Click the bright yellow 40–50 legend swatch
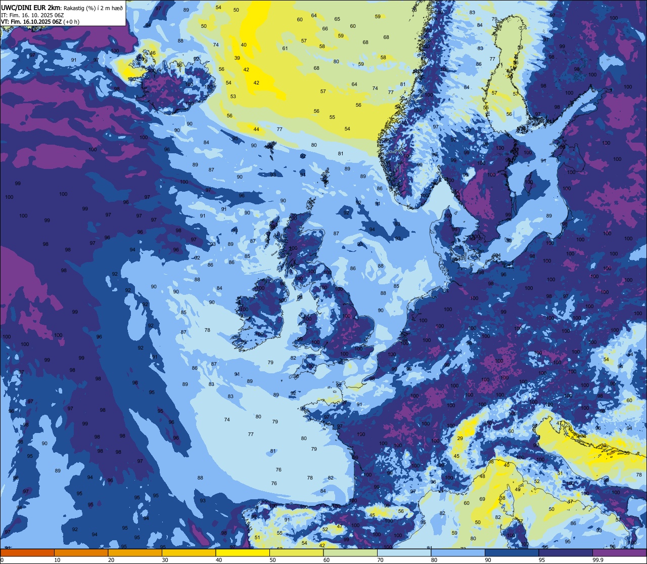This screenshot has width=647, height=564. (243, 552)
